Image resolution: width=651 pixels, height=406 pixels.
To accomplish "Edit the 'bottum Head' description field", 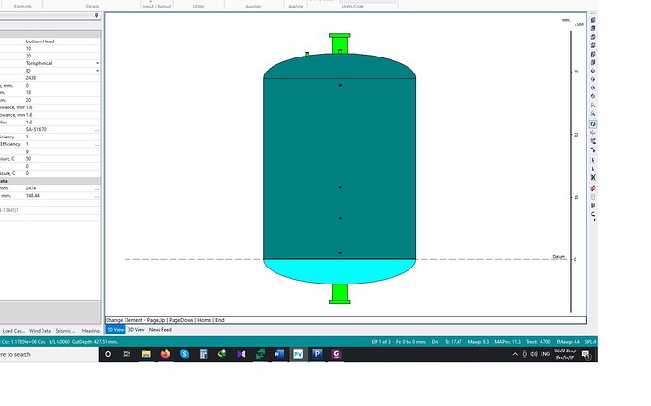I will [x=62, y=41].
